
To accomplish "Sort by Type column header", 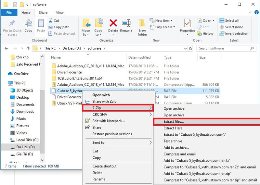I will 167,57.
